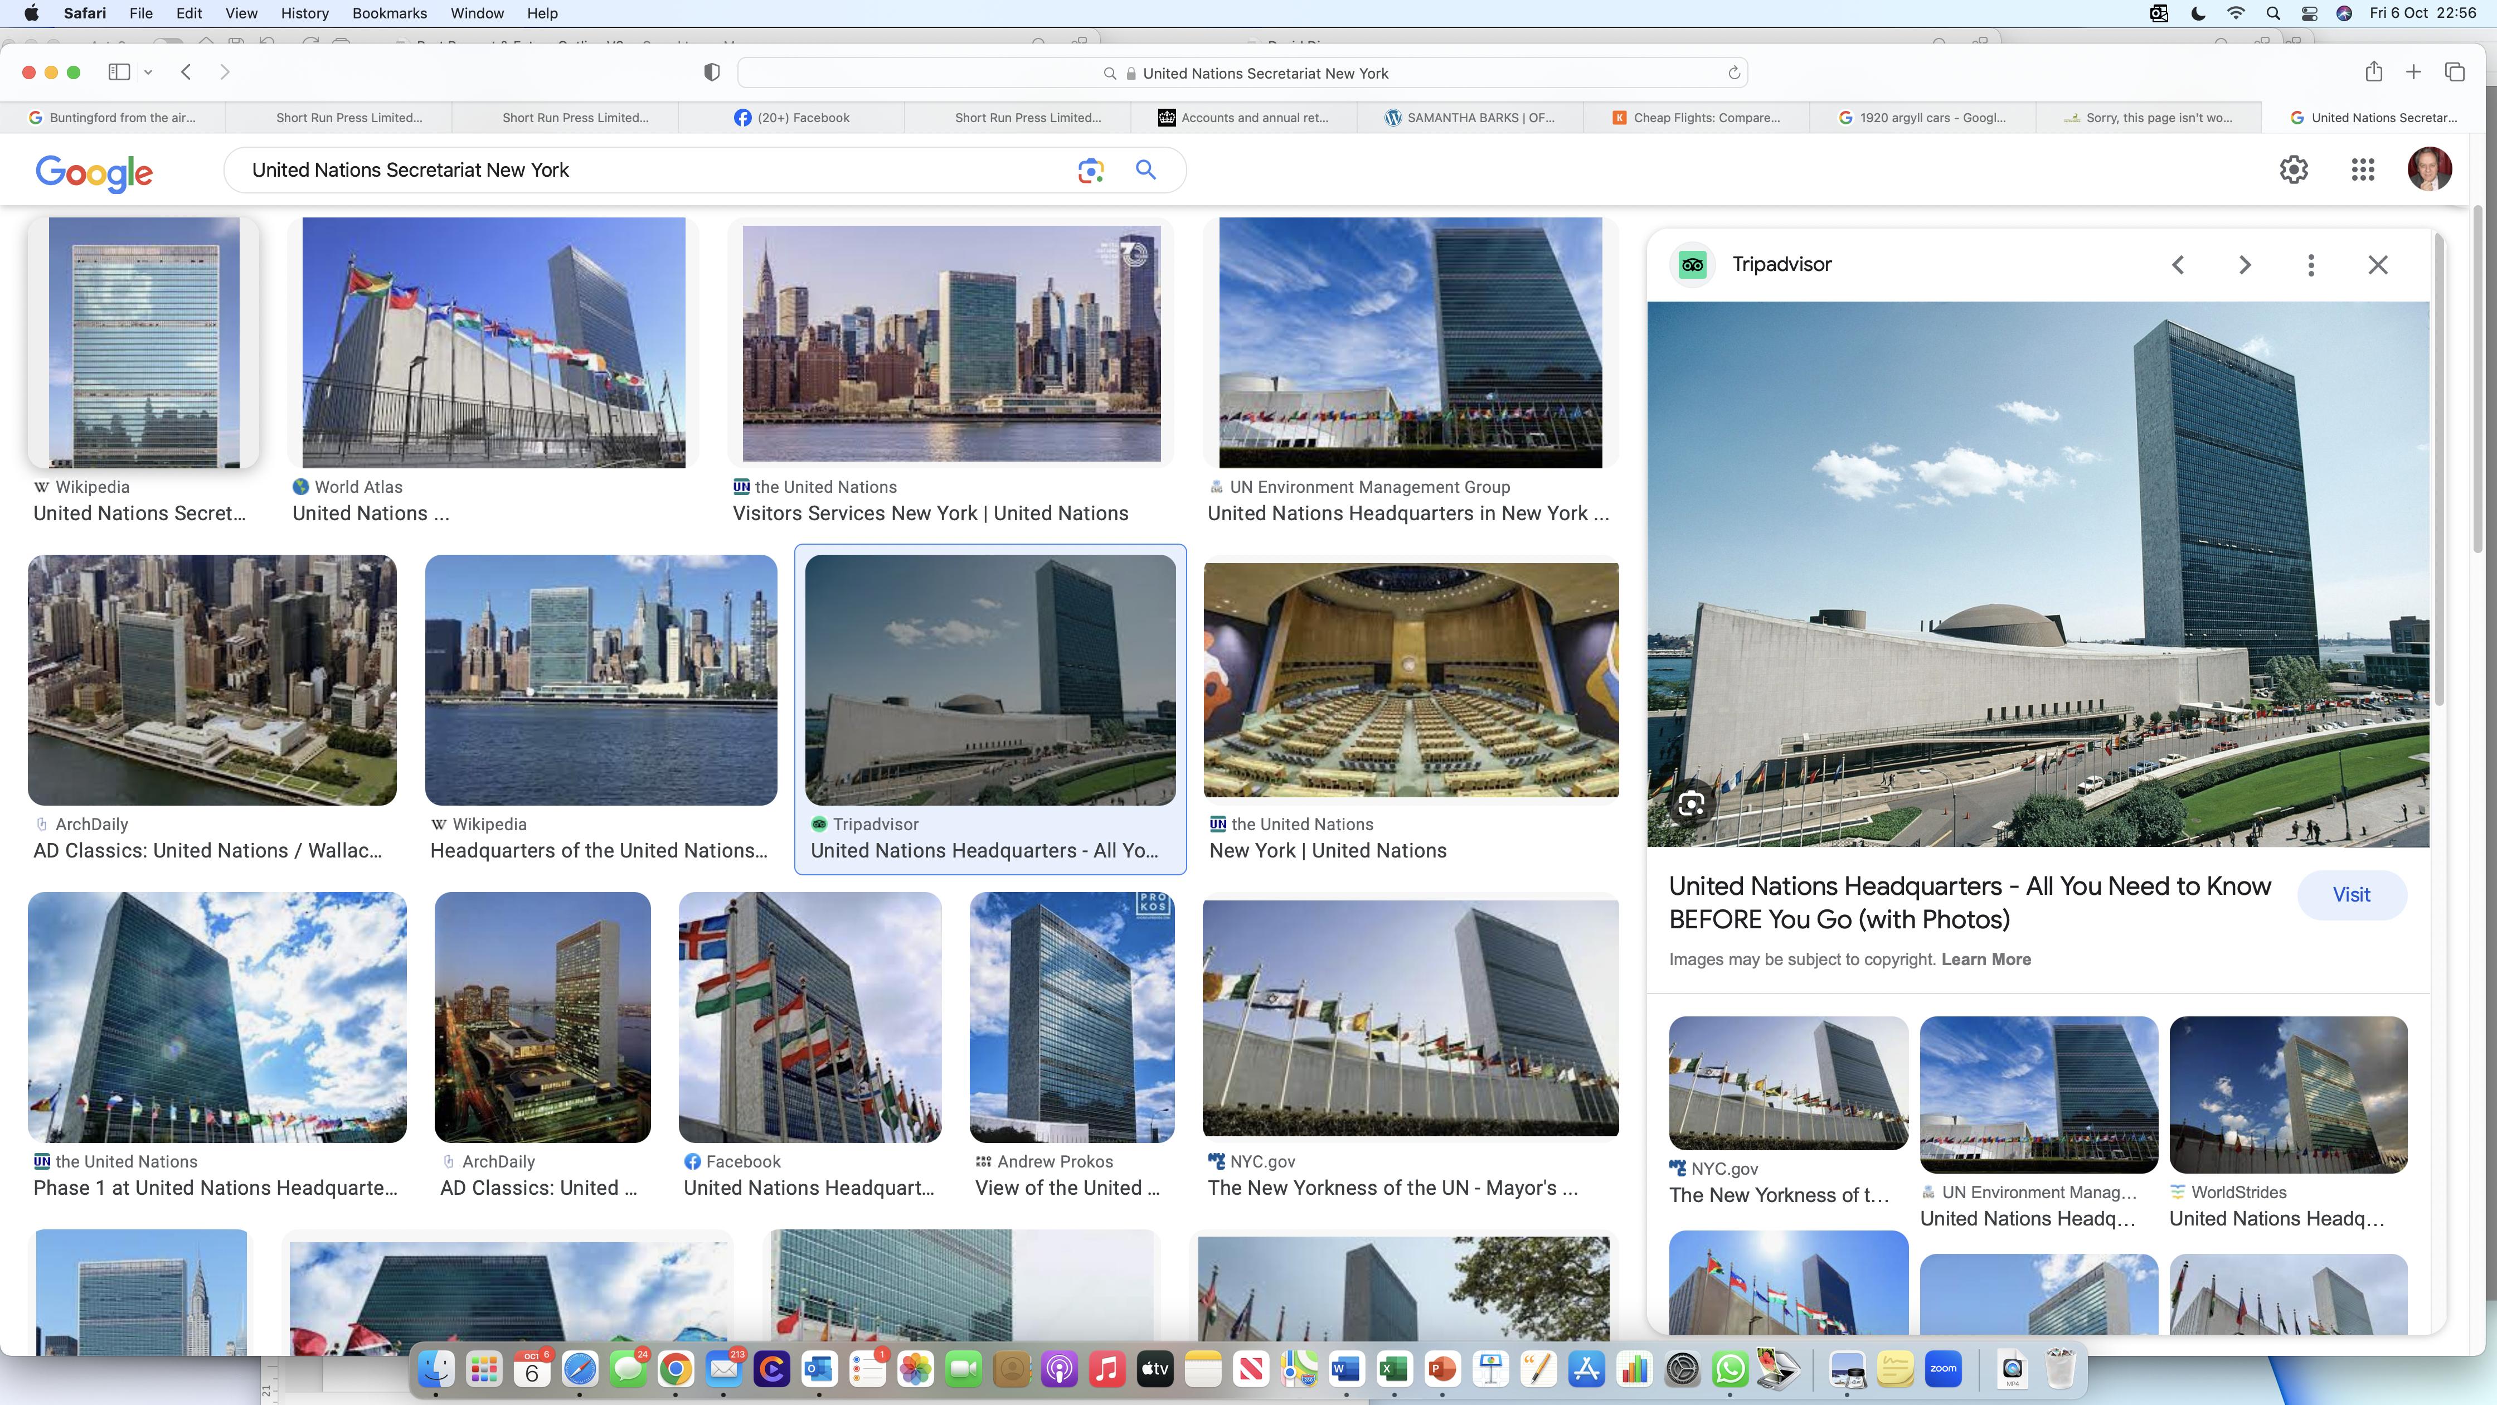Open the Google apps grid

(x=2362, y=171)
